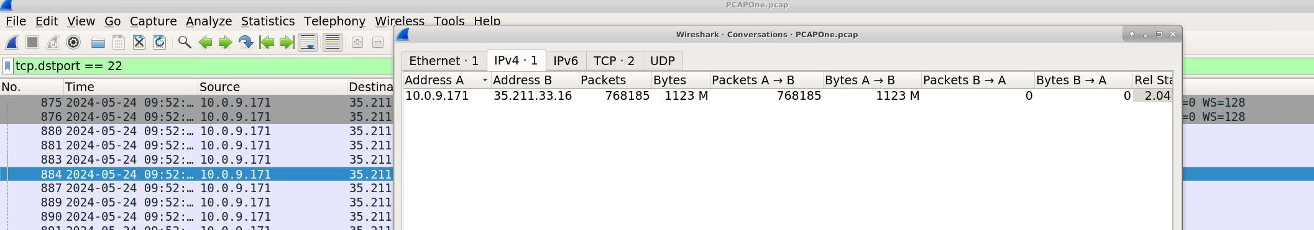The height and width of the screenshot is (230, 1314).
Task: Switch to the Ethernet · 1 tab
Action: [444, 61]
